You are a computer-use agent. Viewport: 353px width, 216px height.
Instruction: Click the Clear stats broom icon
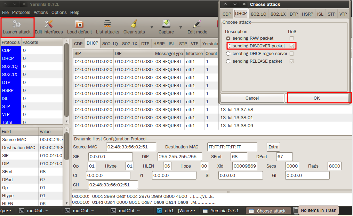tap(134, 24)
